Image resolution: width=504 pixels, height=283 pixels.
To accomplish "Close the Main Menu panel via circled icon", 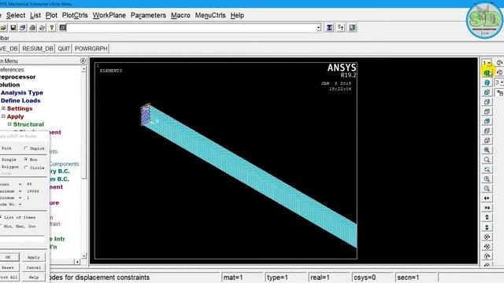I will (83, 61).
